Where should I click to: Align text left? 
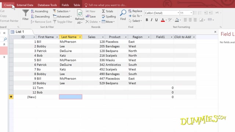[x=185, y=20]
